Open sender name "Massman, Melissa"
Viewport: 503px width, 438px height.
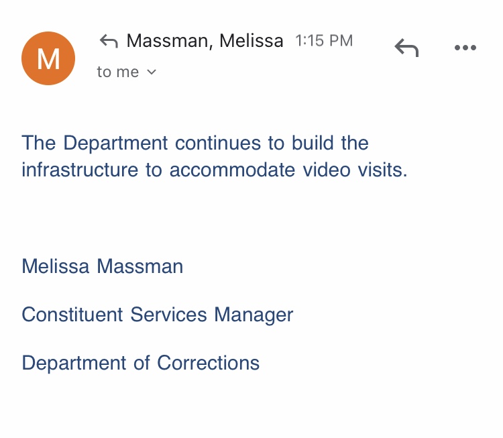[205, 41]
